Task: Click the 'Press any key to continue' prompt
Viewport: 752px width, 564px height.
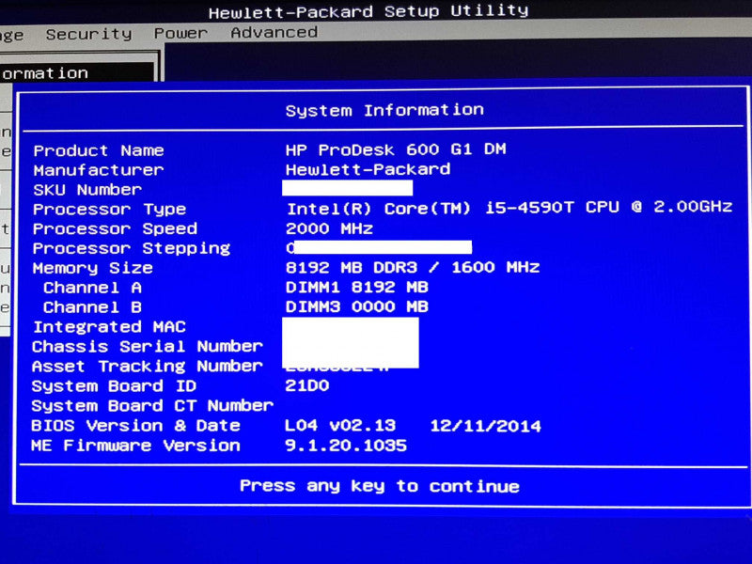Action: point(380,486)
